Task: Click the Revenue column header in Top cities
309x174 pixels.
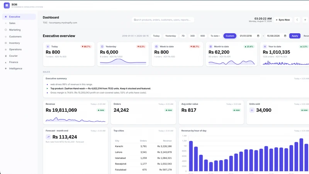Action: click(167, 141)
